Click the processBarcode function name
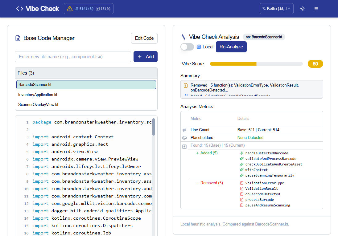Screen dimensions: 338x236 point(260,200)
